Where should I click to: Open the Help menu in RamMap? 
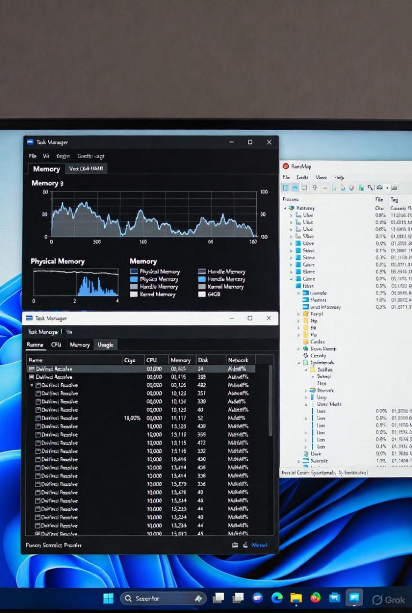click(339, 177)
